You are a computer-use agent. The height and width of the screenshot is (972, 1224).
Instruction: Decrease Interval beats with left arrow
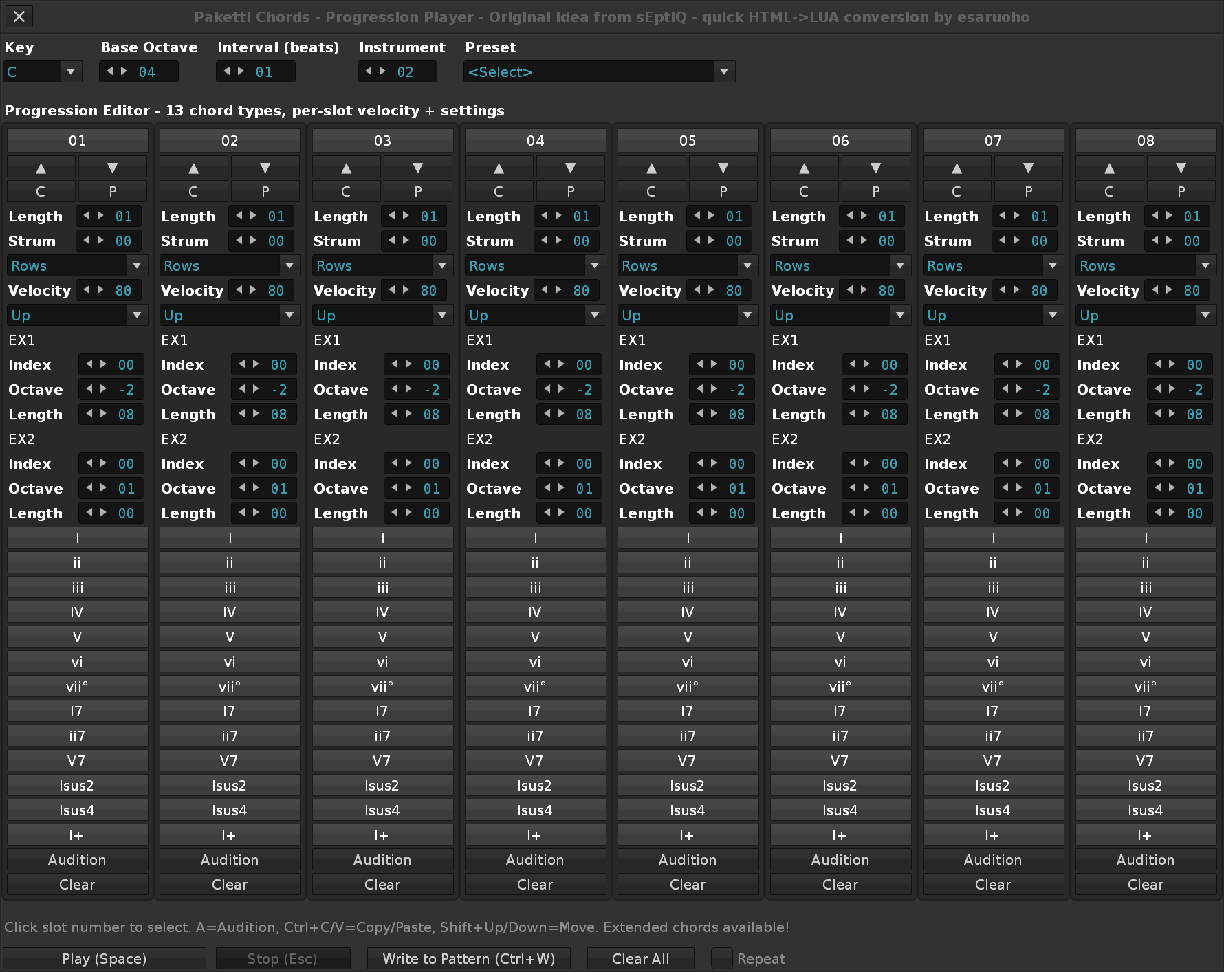pyautogui.click(x=227, y=71)
